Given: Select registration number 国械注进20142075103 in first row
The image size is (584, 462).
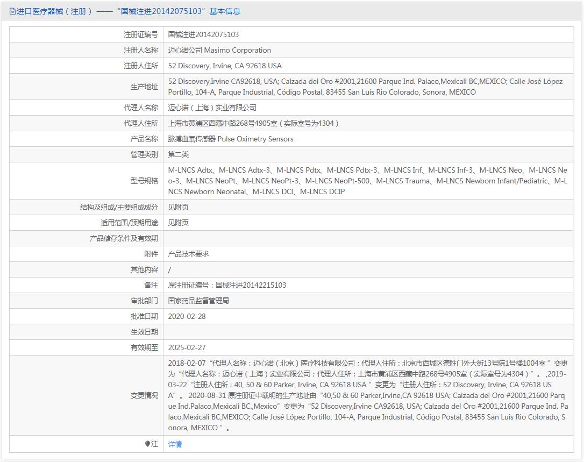Looking at the screenshot, I should [203, 34].
